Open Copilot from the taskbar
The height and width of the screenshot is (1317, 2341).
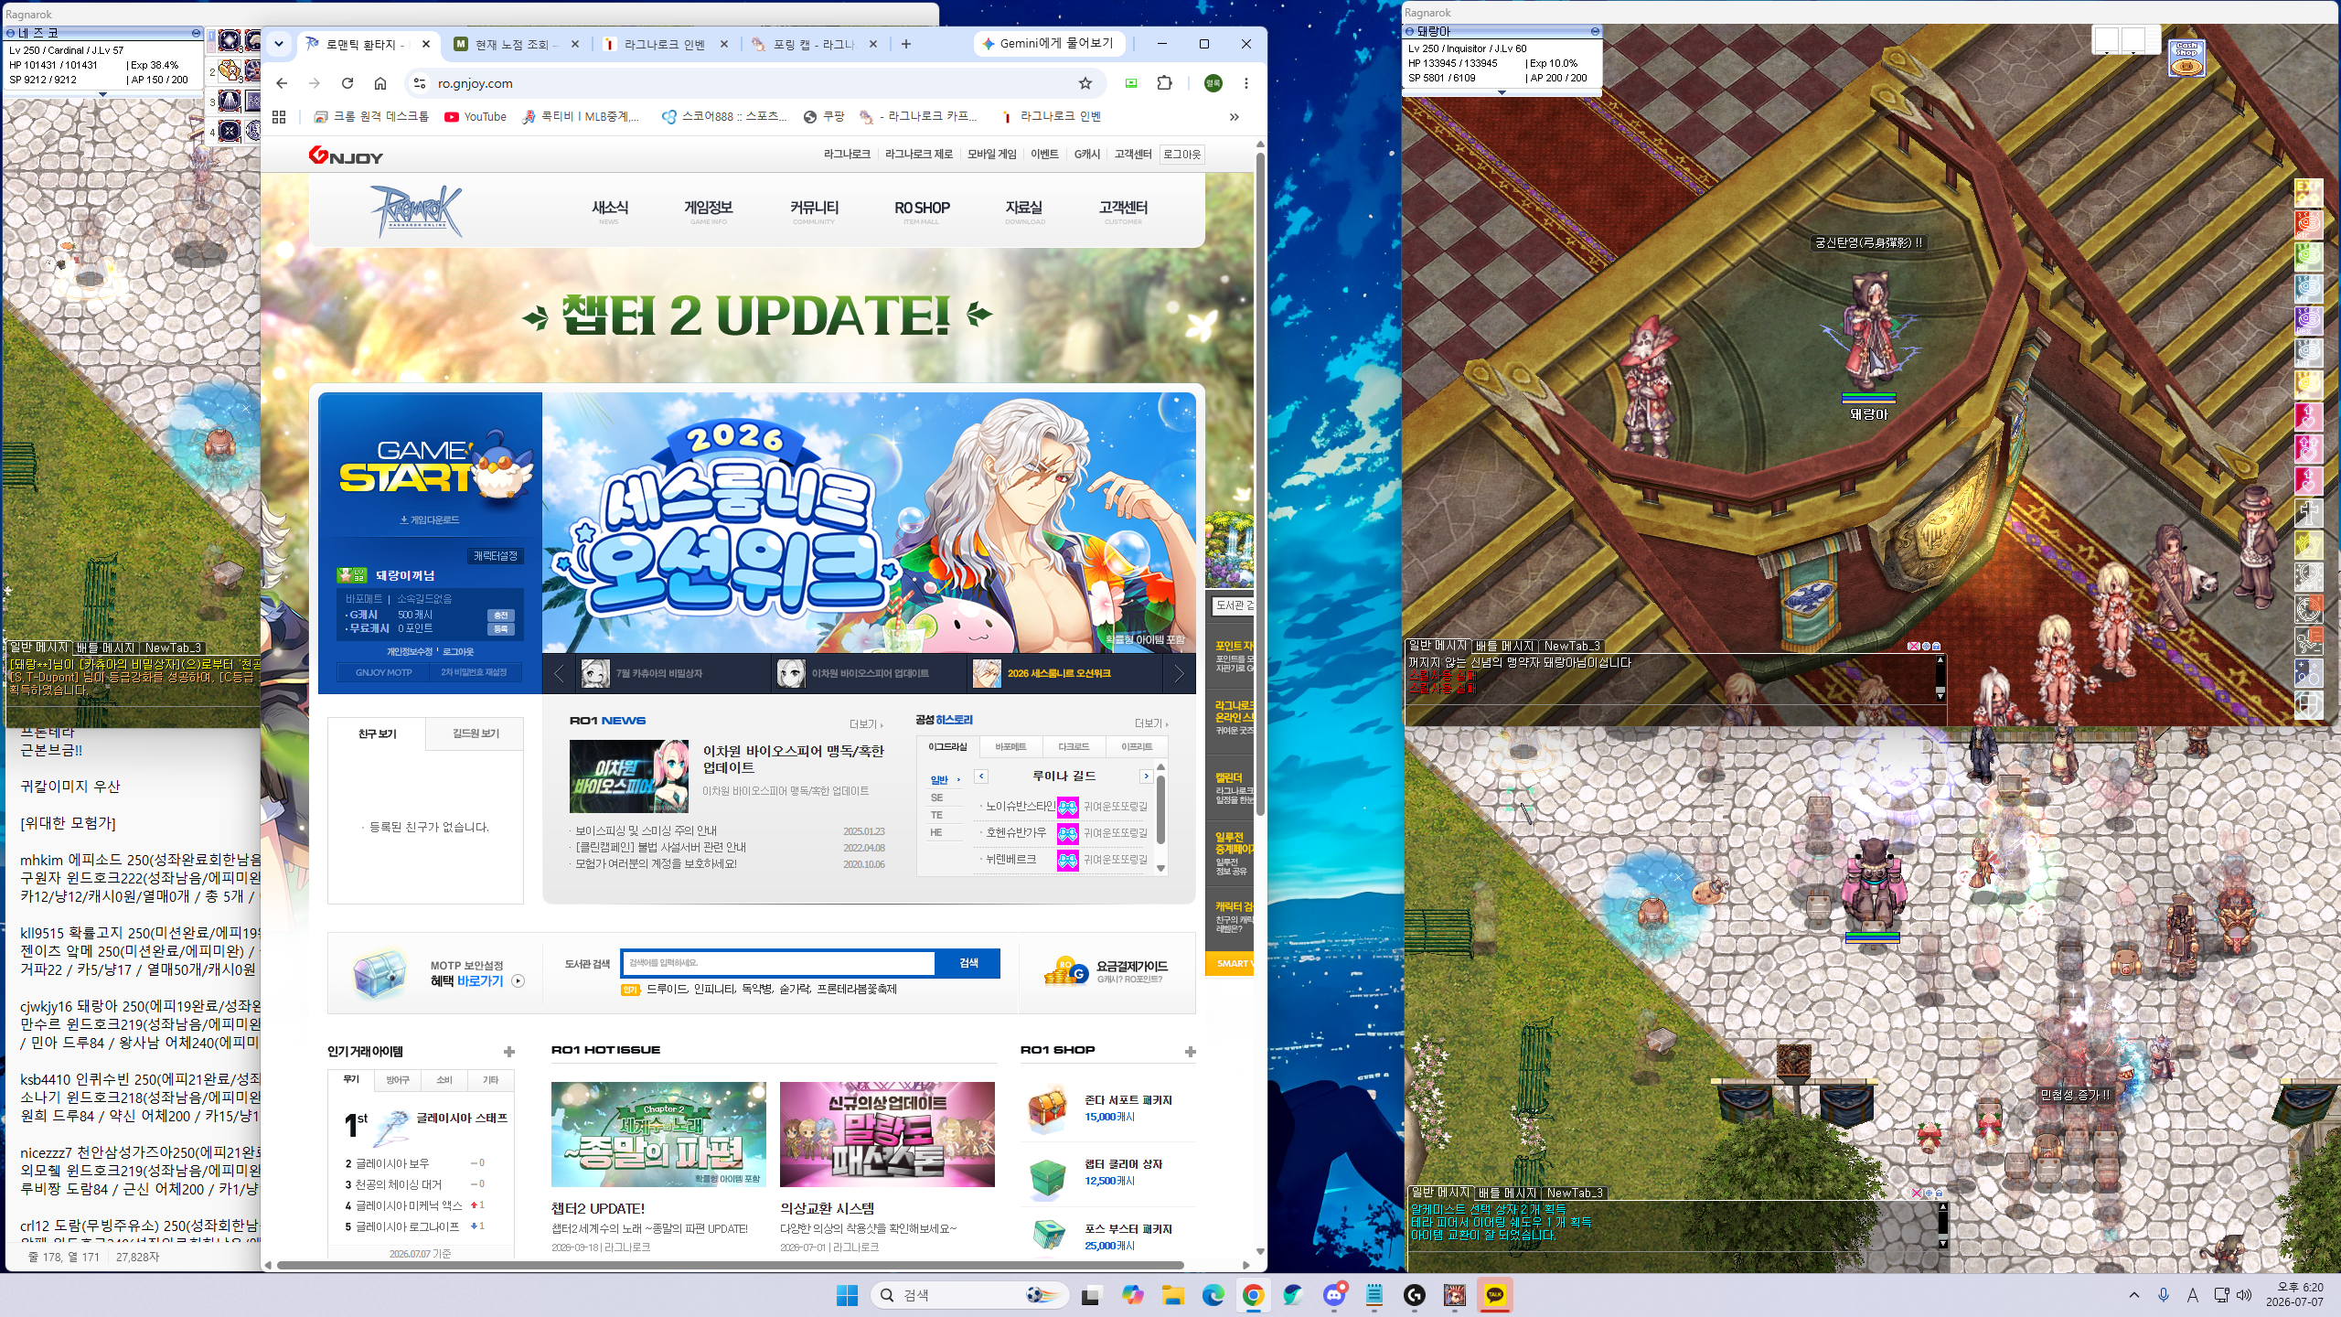[x=1132, y=1295]
